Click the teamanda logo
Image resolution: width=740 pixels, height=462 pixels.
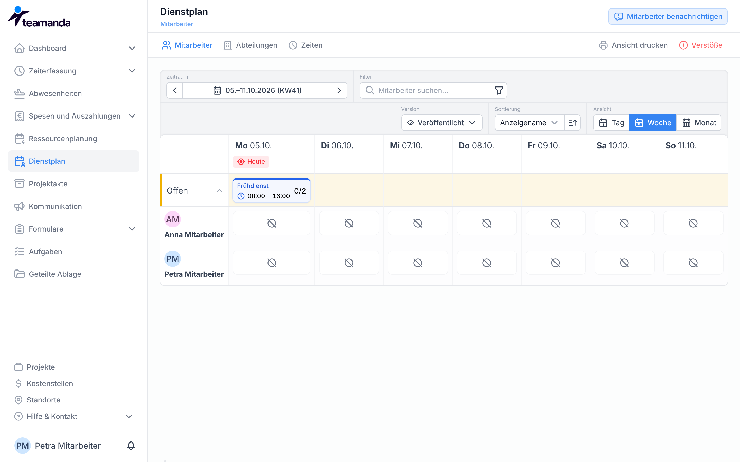point(39,17)
